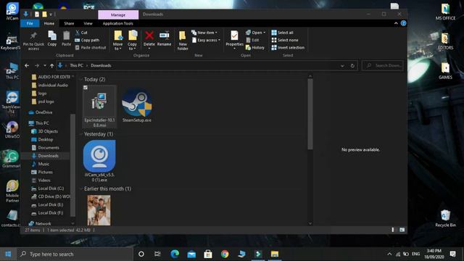Collapse the Today (2) group
Screen dimensions: 464x261
click(81, 79)
